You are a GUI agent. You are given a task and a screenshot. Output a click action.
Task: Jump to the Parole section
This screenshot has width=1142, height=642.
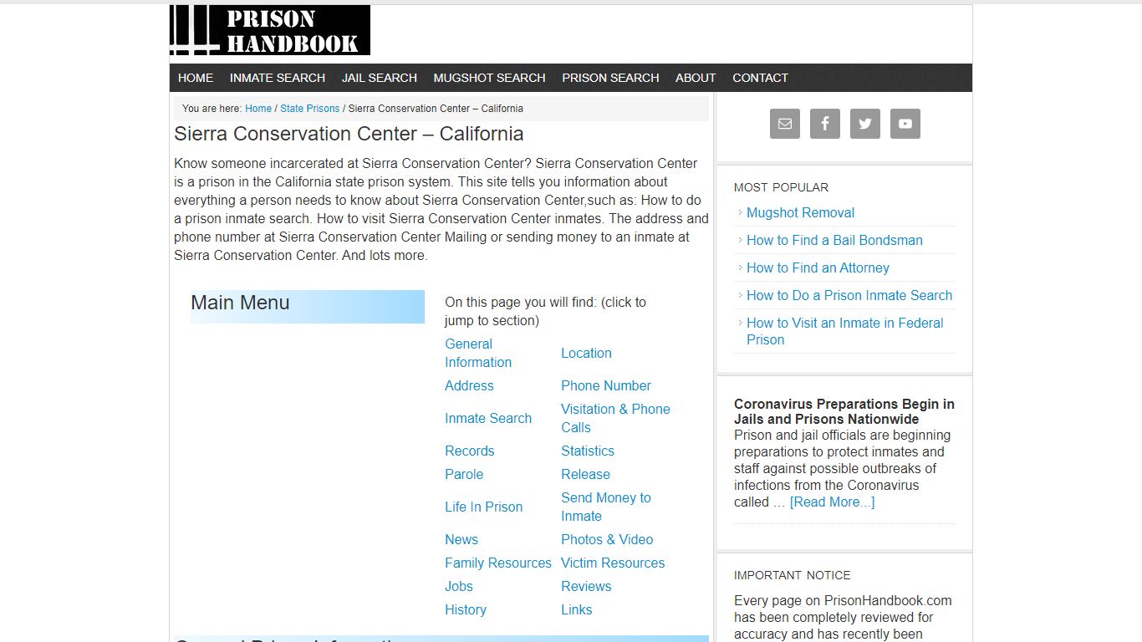click(x=464, y=474)
